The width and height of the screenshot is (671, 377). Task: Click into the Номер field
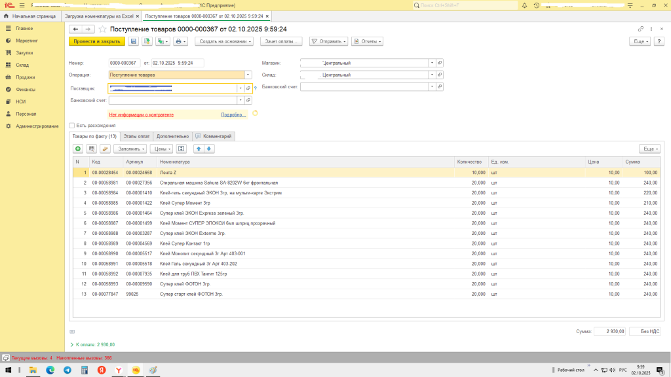(x=124, y=63)
